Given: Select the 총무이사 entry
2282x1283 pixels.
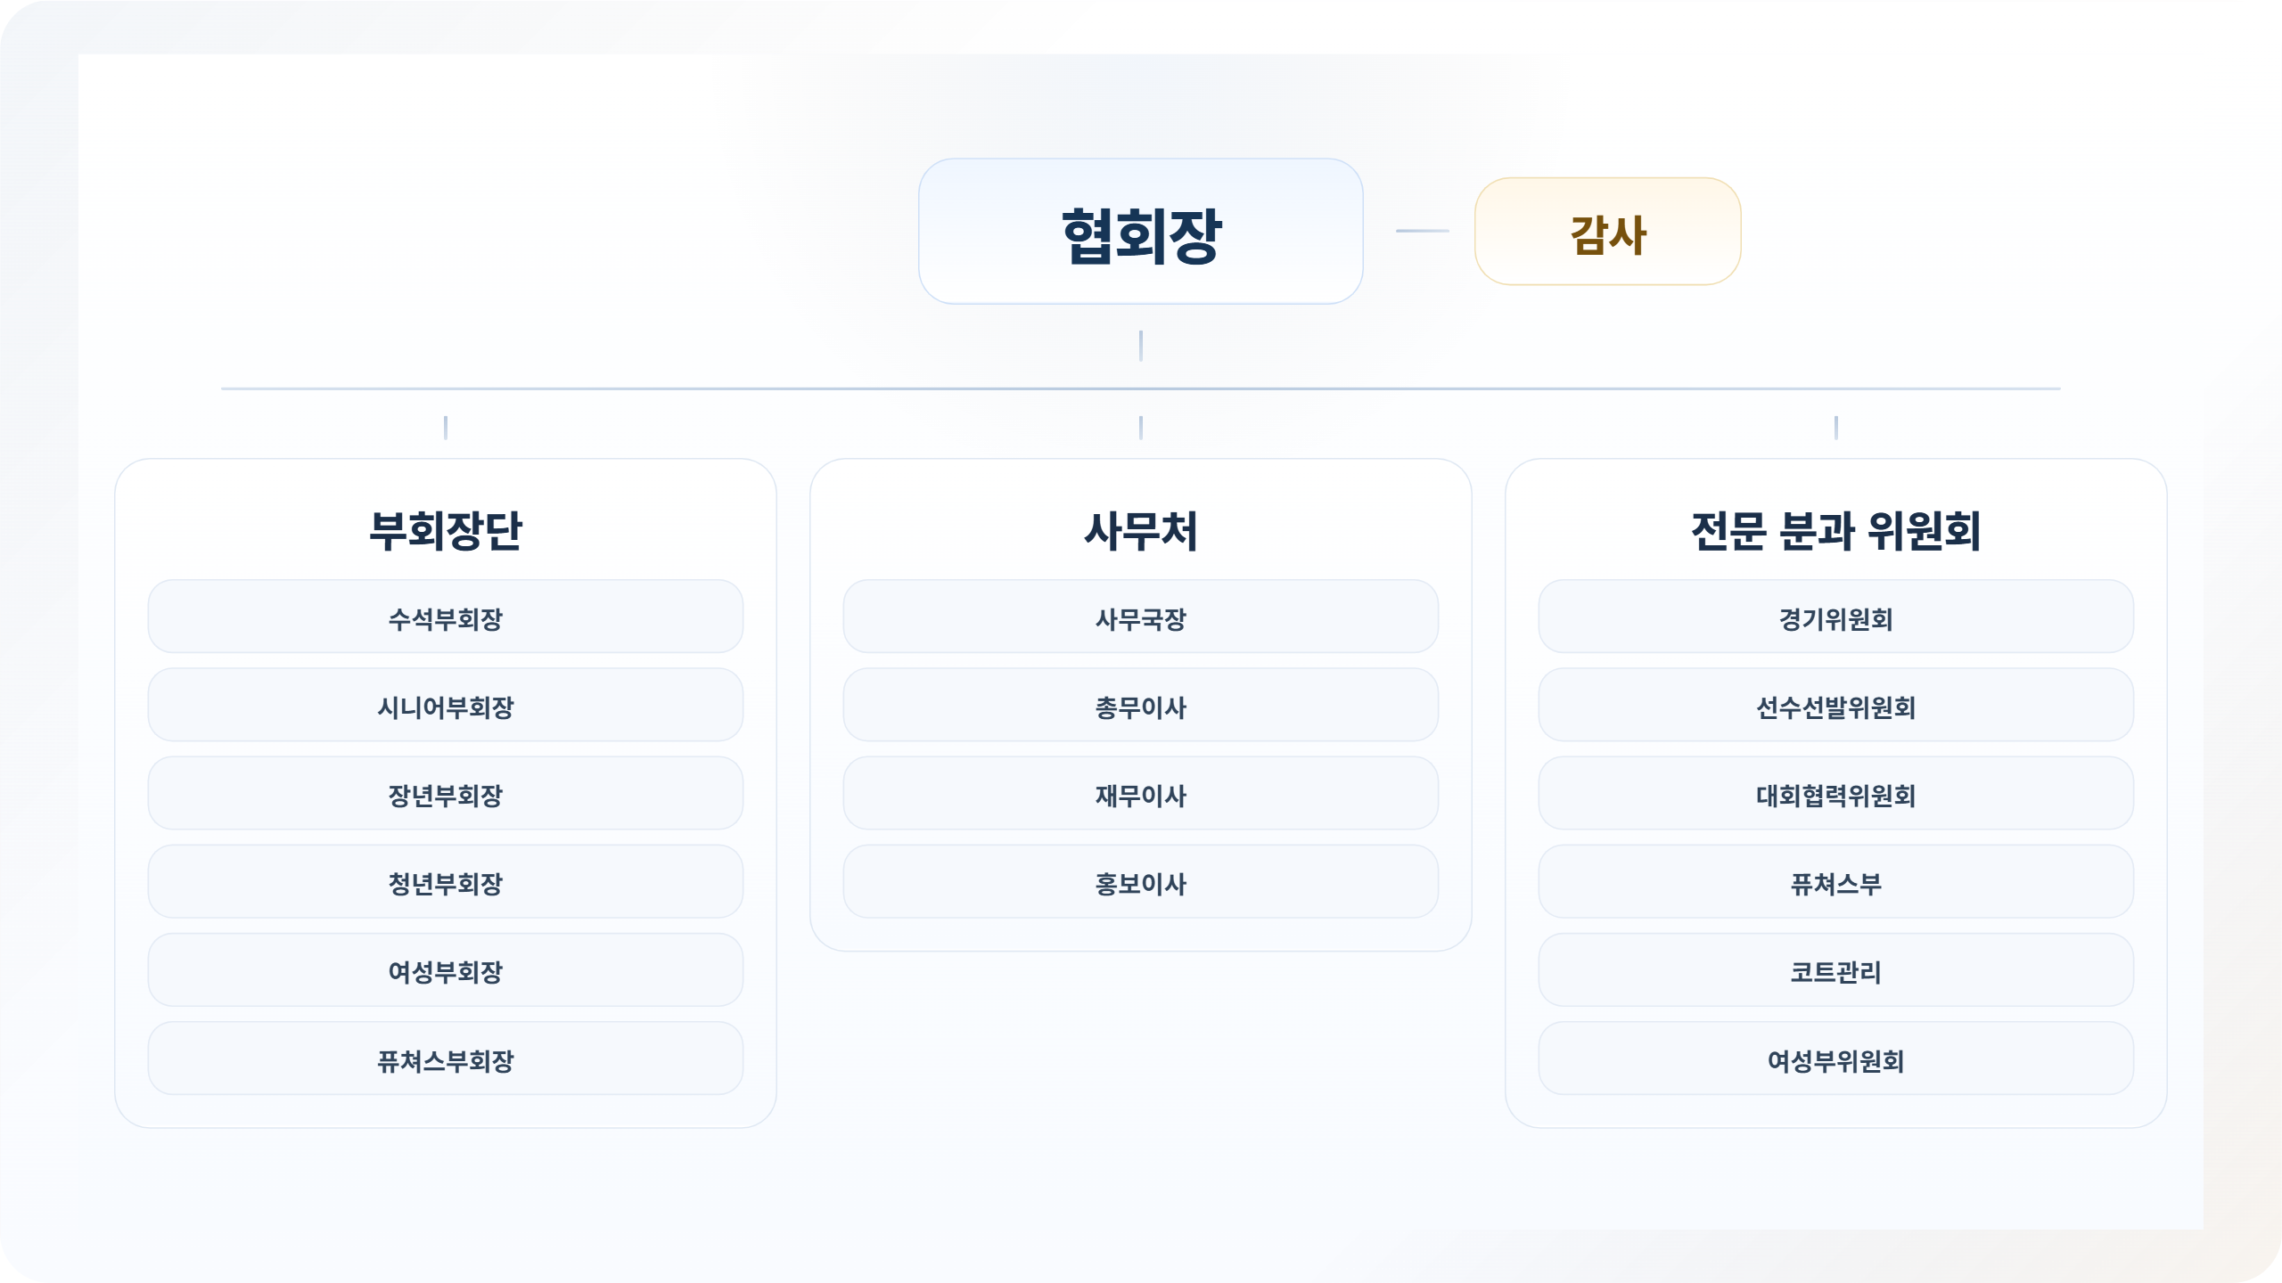Looking at the screenshot, I should [1140, 706].
